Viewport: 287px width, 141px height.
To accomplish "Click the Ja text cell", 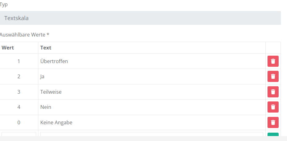I will click(x=42, y=76).
